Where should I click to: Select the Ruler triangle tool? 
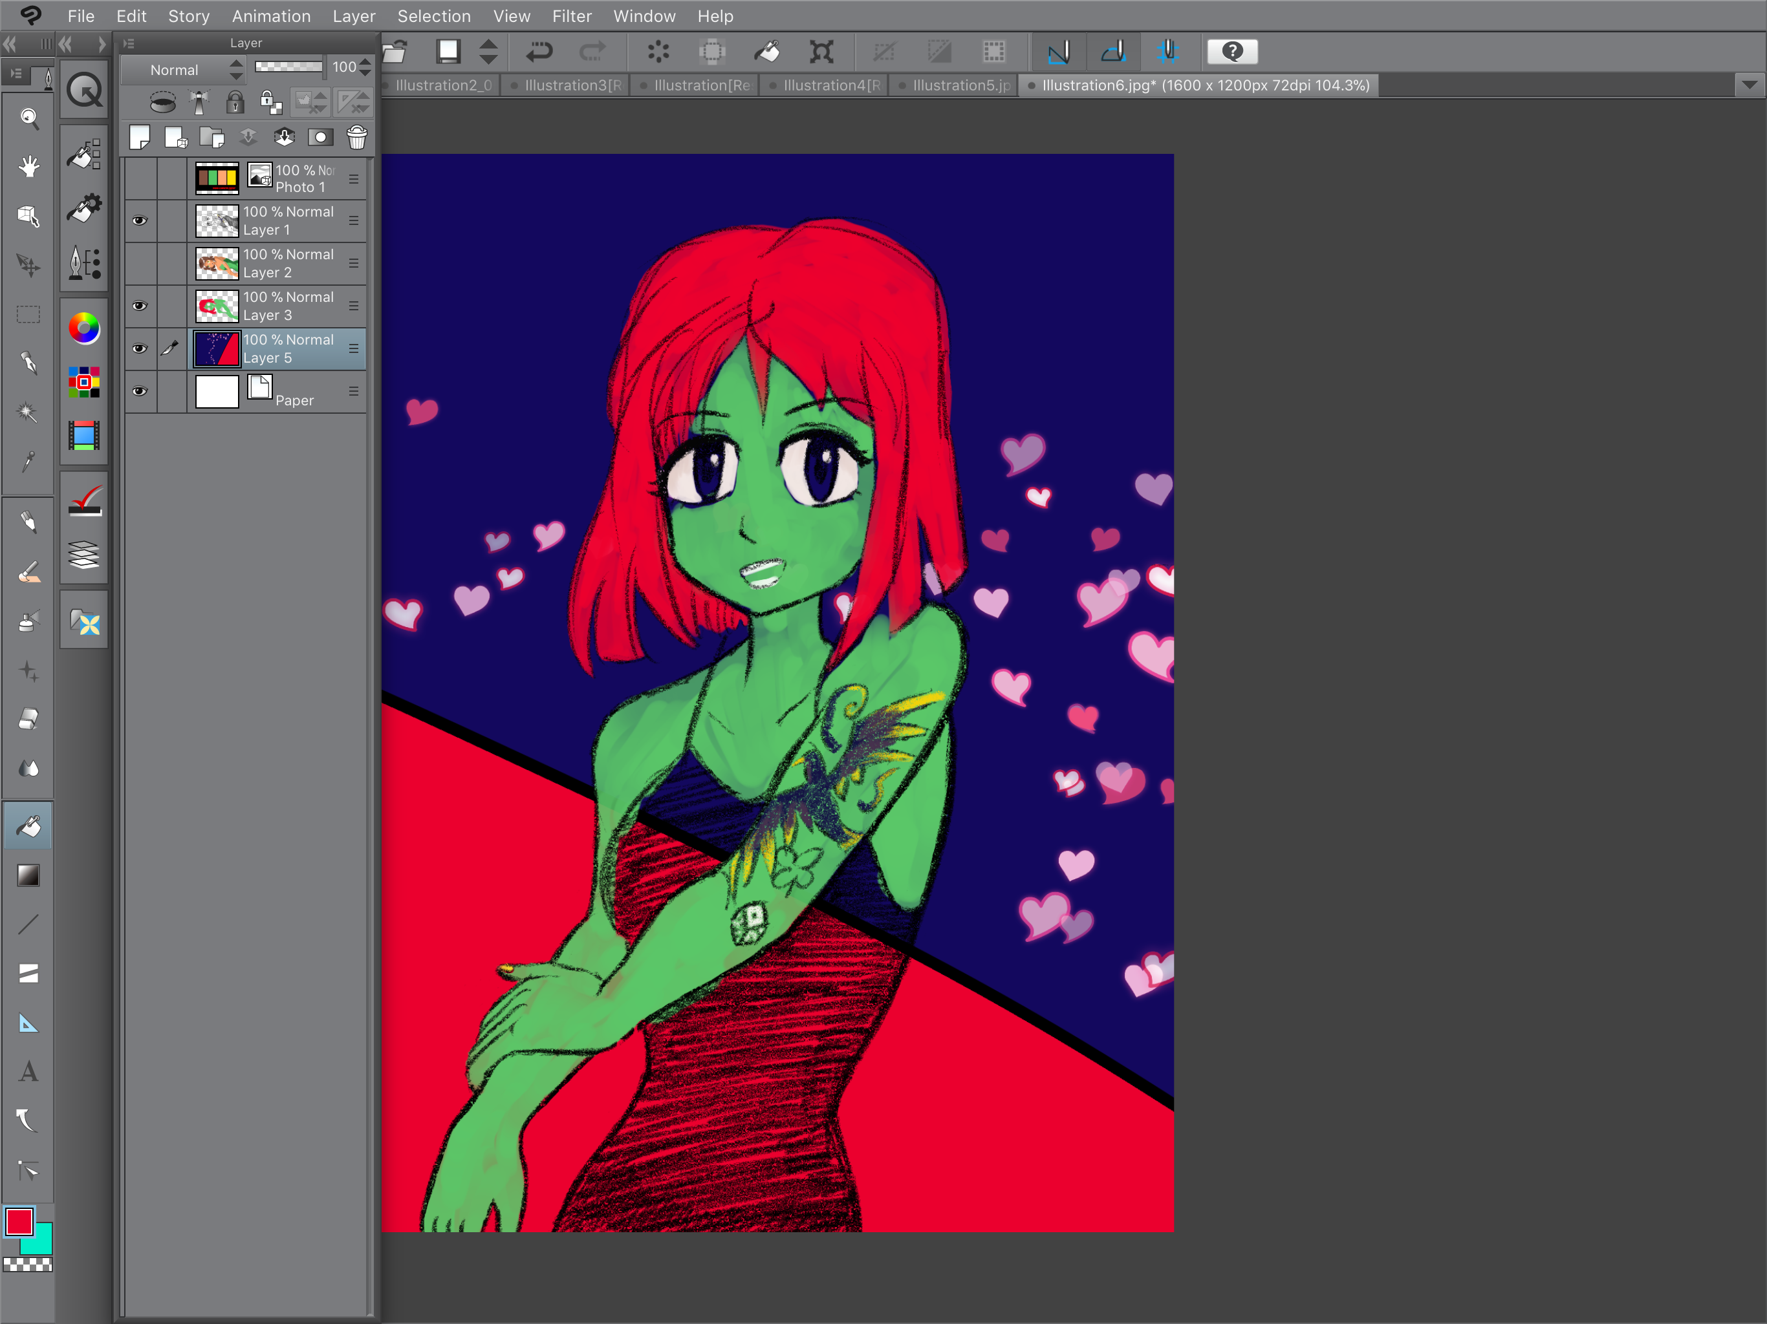coord(28,1023)
